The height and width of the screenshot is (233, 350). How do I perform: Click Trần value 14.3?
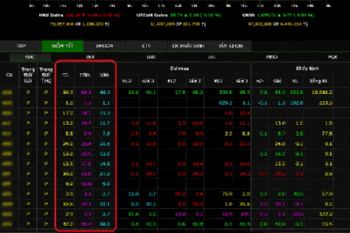pos(86,123)
